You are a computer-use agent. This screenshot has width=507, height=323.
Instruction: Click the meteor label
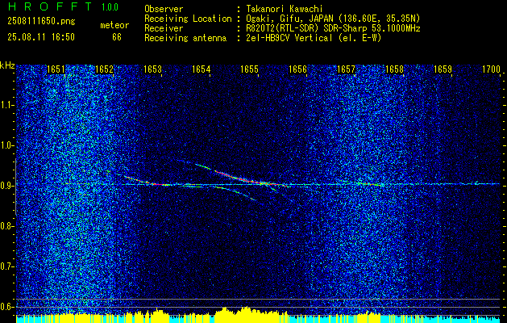click(114, 25)
